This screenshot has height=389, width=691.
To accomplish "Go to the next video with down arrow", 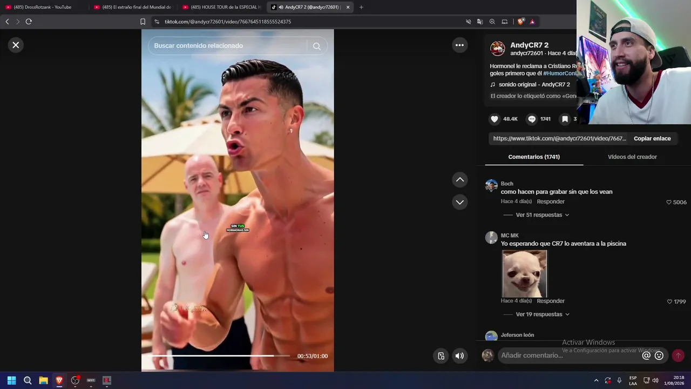I will tap(459, 202).
